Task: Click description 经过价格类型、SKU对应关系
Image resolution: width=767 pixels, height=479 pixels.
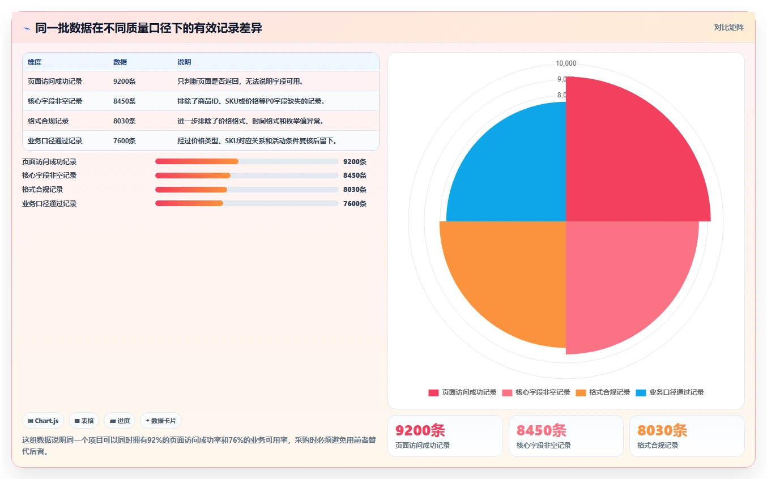Action: pyautogui.click(x=258, y=140)
